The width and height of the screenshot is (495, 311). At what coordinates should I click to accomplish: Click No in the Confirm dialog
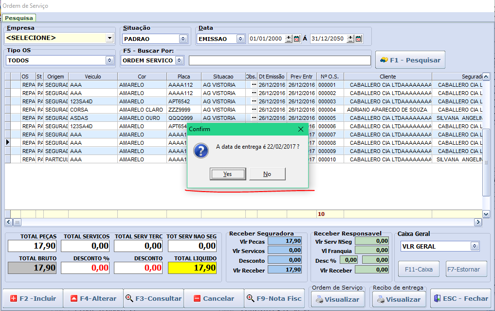point(267,174)
